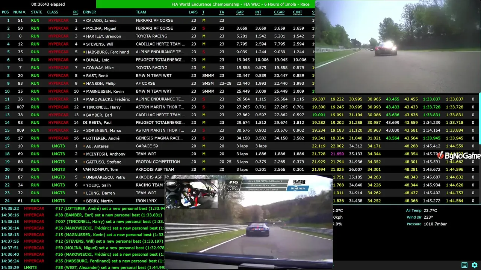
Task: Select driver AU, Antares
Action: coord(97,146)
